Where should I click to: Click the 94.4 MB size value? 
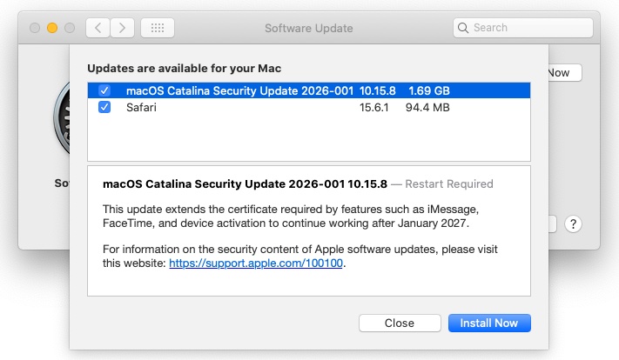(427, 107)
